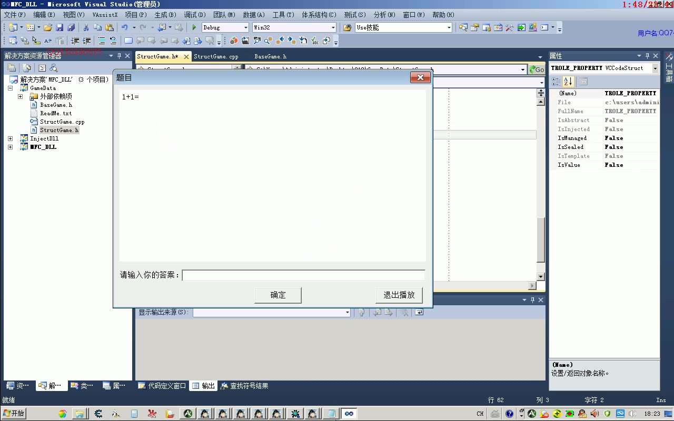Open the 工具(T) menu
This screenshot has height=421, width=674.
[283, 15]
